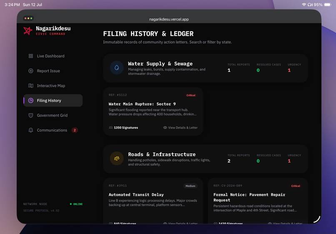Click the signatures icon beside 1350 Signatures
Image resolution: width=336 pixels, height=234 pixels.
(110, 127)
